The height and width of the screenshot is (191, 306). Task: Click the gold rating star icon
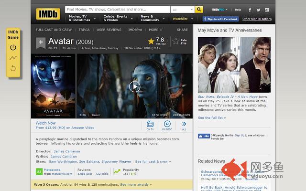coord(151,41)
